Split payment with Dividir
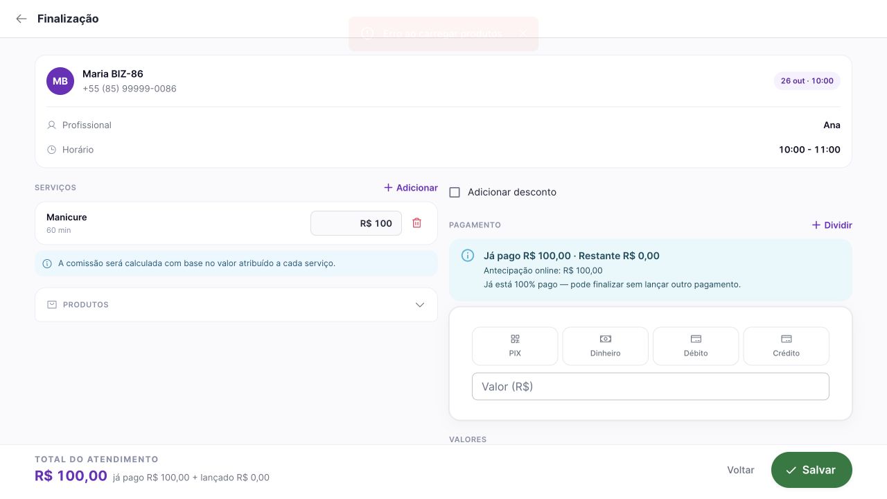887x499 pixels. [832, 225]
